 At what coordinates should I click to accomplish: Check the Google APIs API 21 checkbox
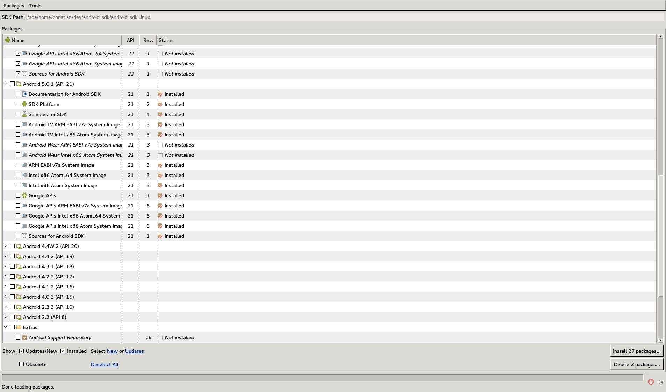18,195
